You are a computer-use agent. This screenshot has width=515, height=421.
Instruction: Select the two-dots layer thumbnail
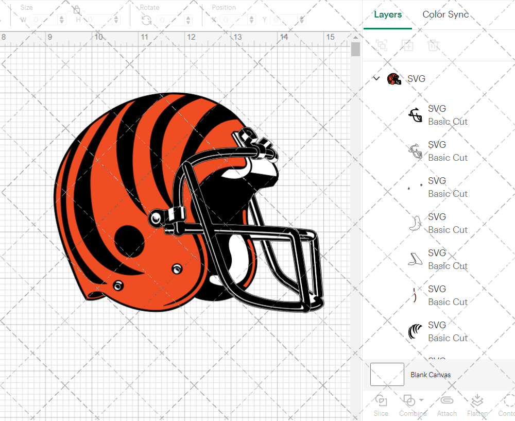(x=415, y=187)
